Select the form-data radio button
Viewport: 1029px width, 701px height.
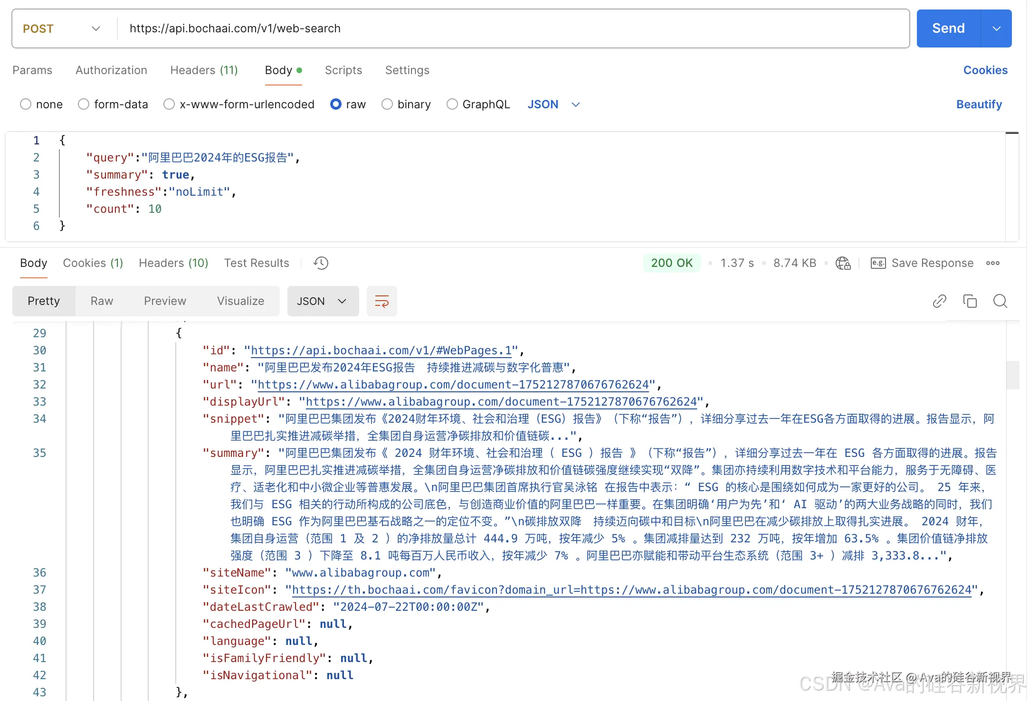(84, 104)
